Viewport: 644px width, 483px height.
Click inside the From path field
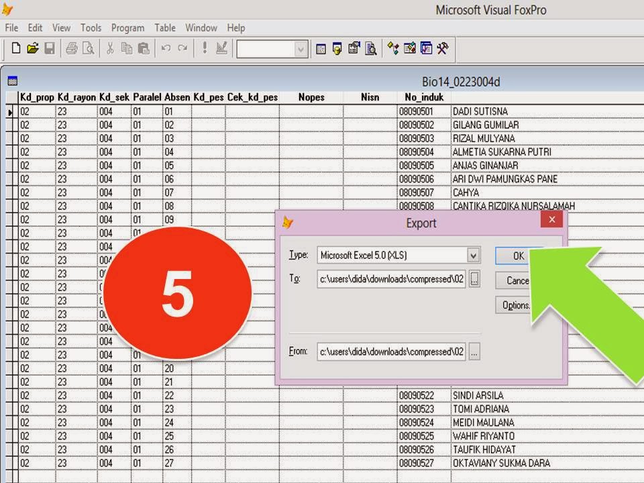click(x=391, y=352)
